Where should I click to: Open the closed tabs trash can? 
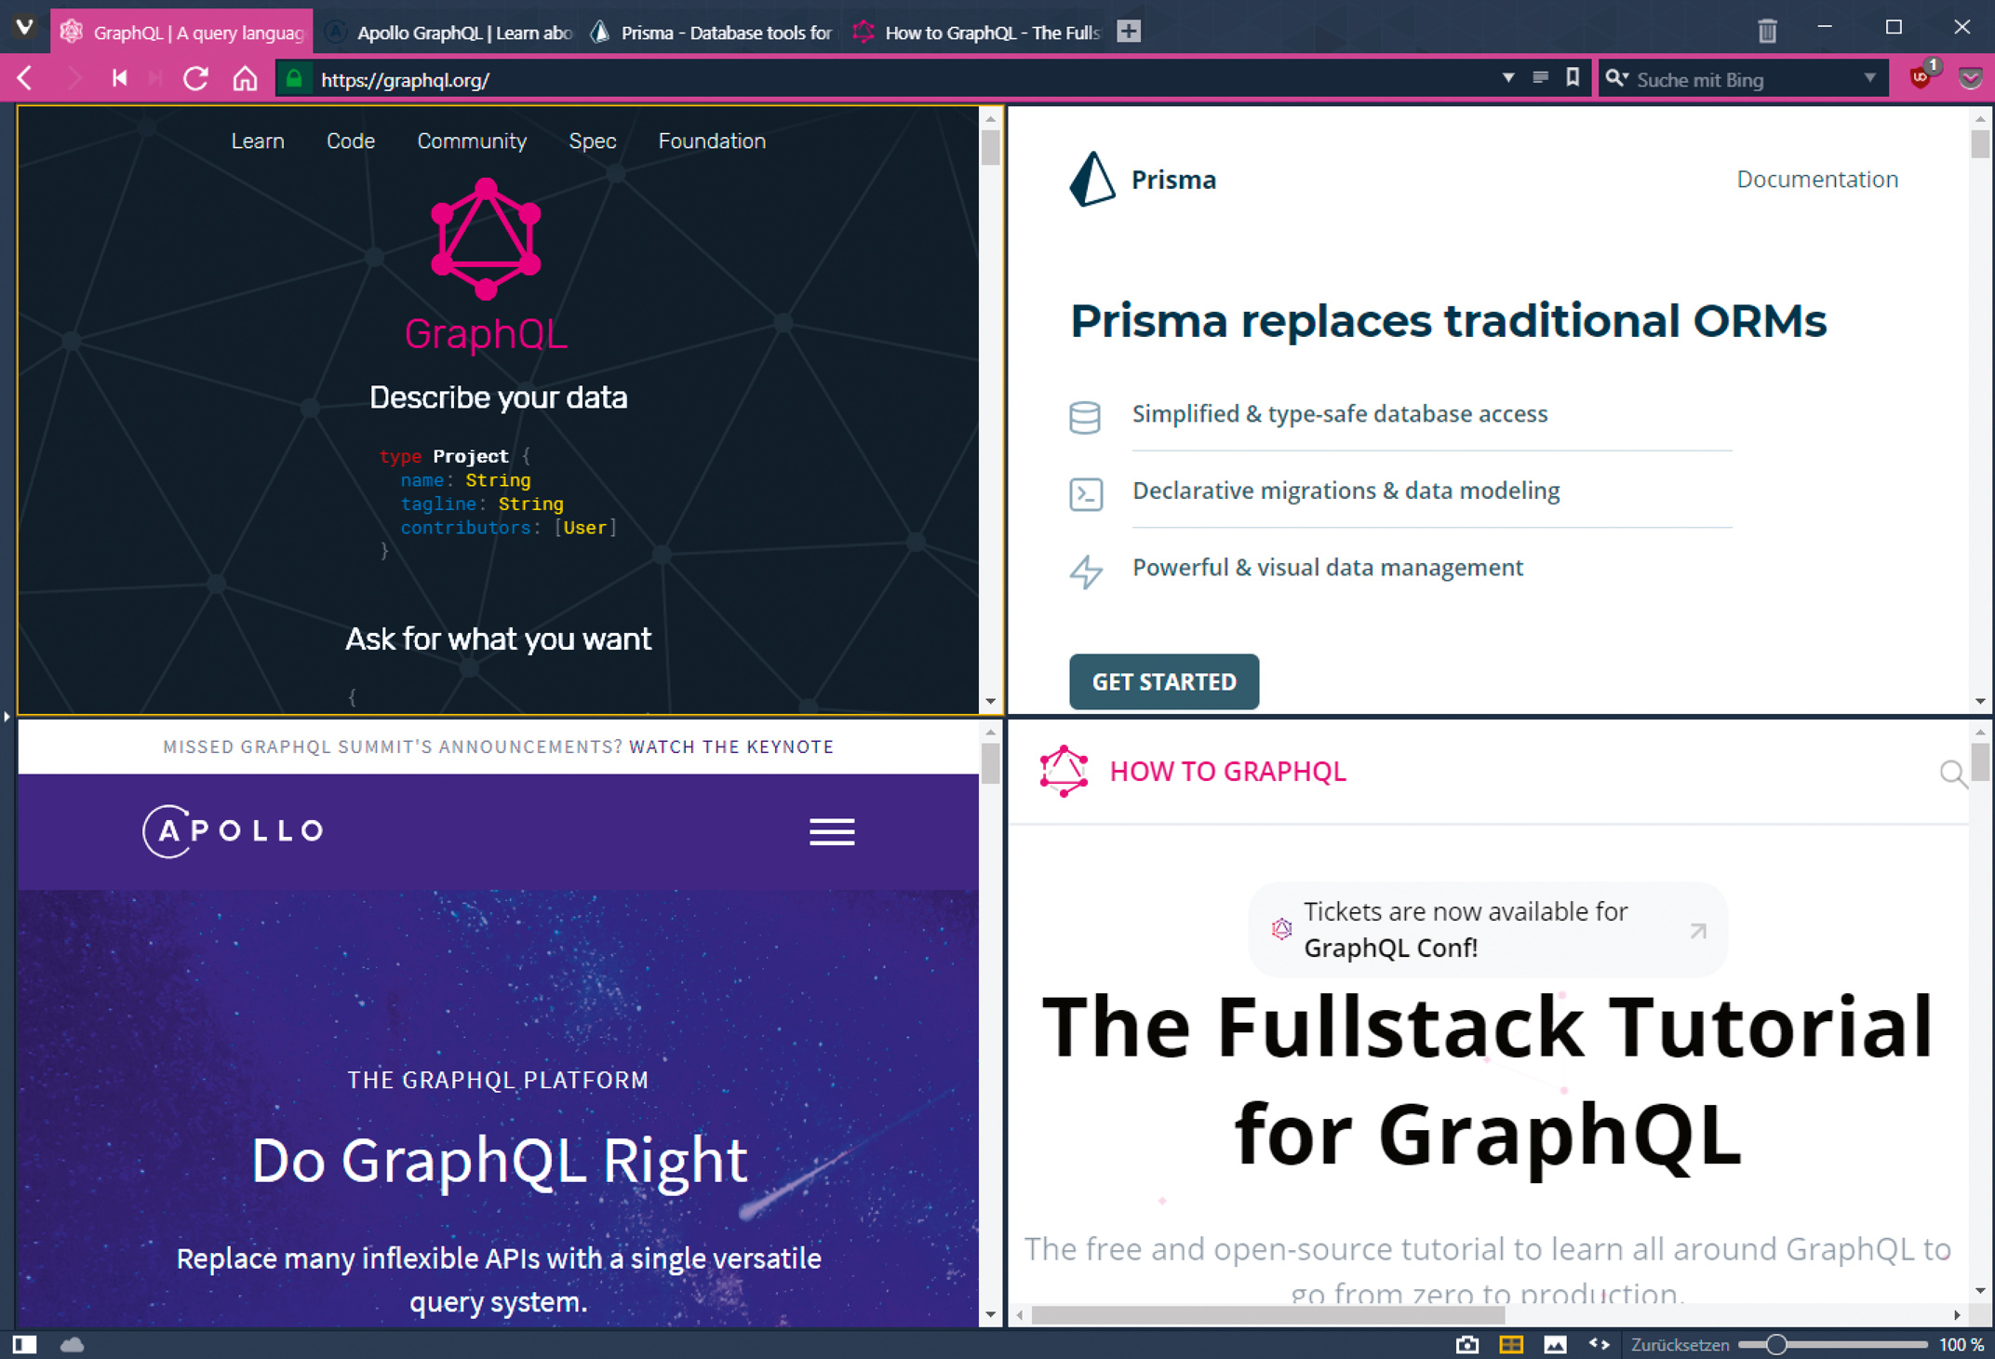tap(1767, 31)
